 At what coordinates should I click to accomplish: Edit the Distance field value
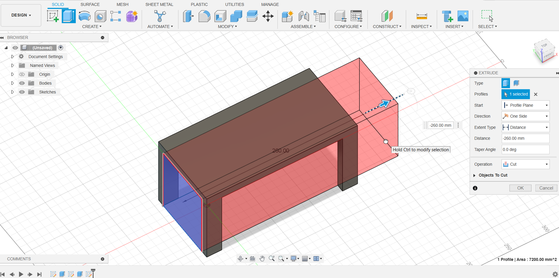pyautogui.click(x=525, y=138)
